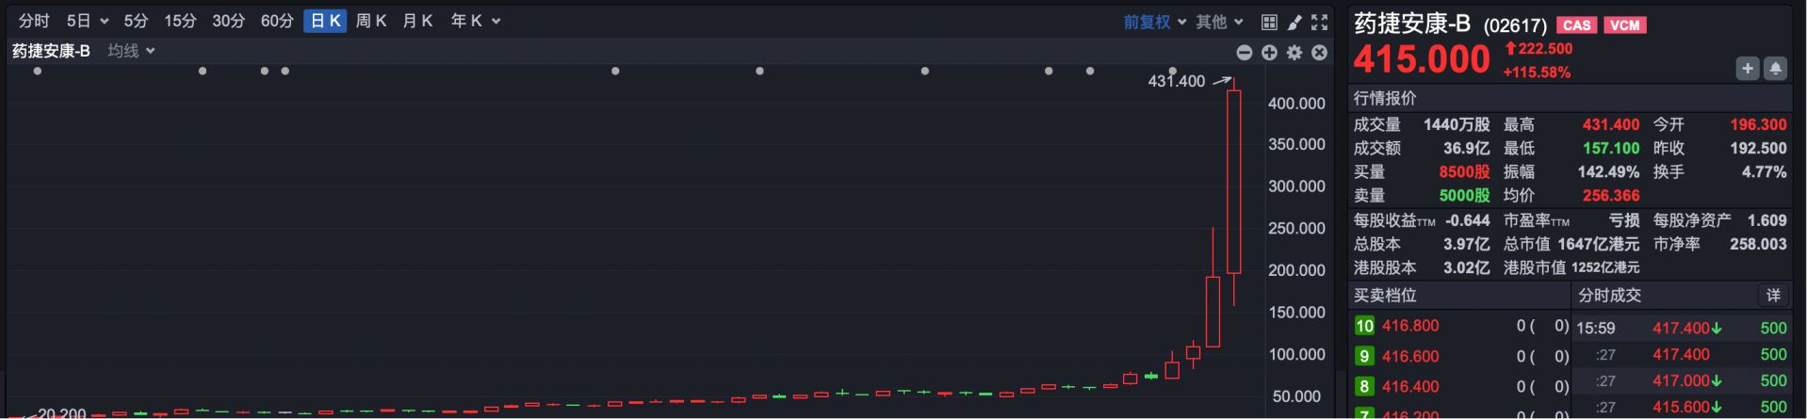The image size is (1807, 419).
Task: Open the 均线 moving average dropdown
Action: pyautogui.click(x=131, y=51)
